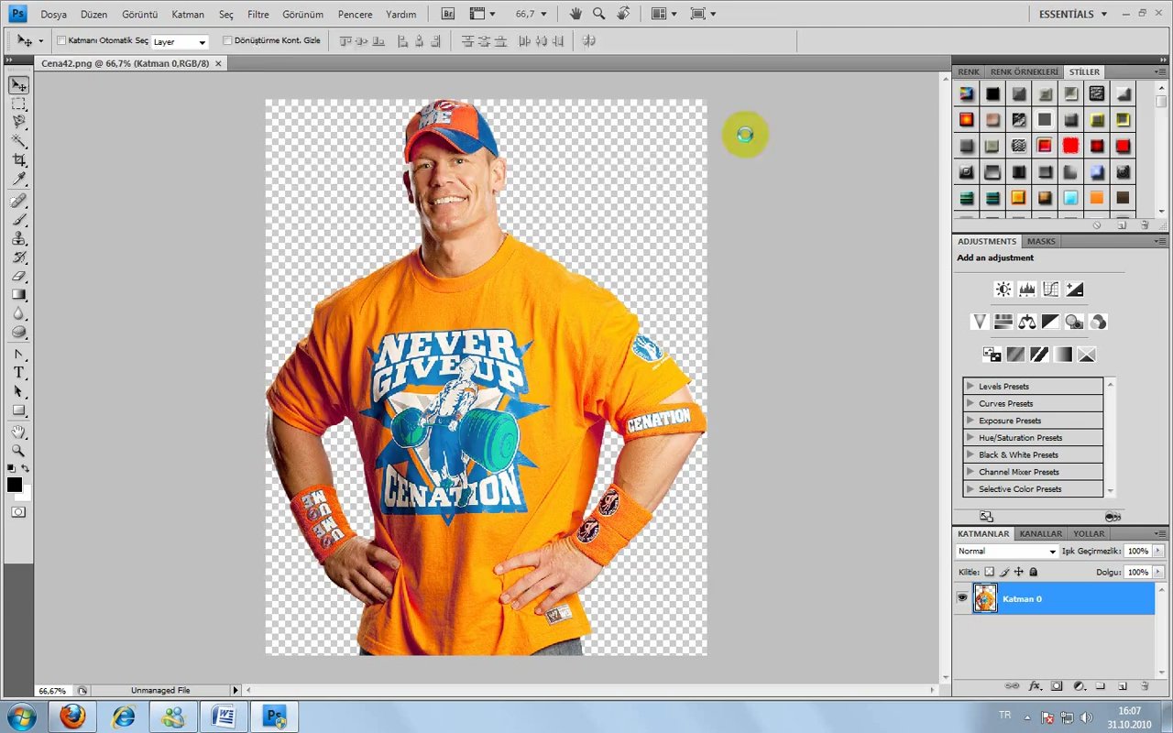
Task: Click the background color swatch
Action: click(x=26, y=496)
